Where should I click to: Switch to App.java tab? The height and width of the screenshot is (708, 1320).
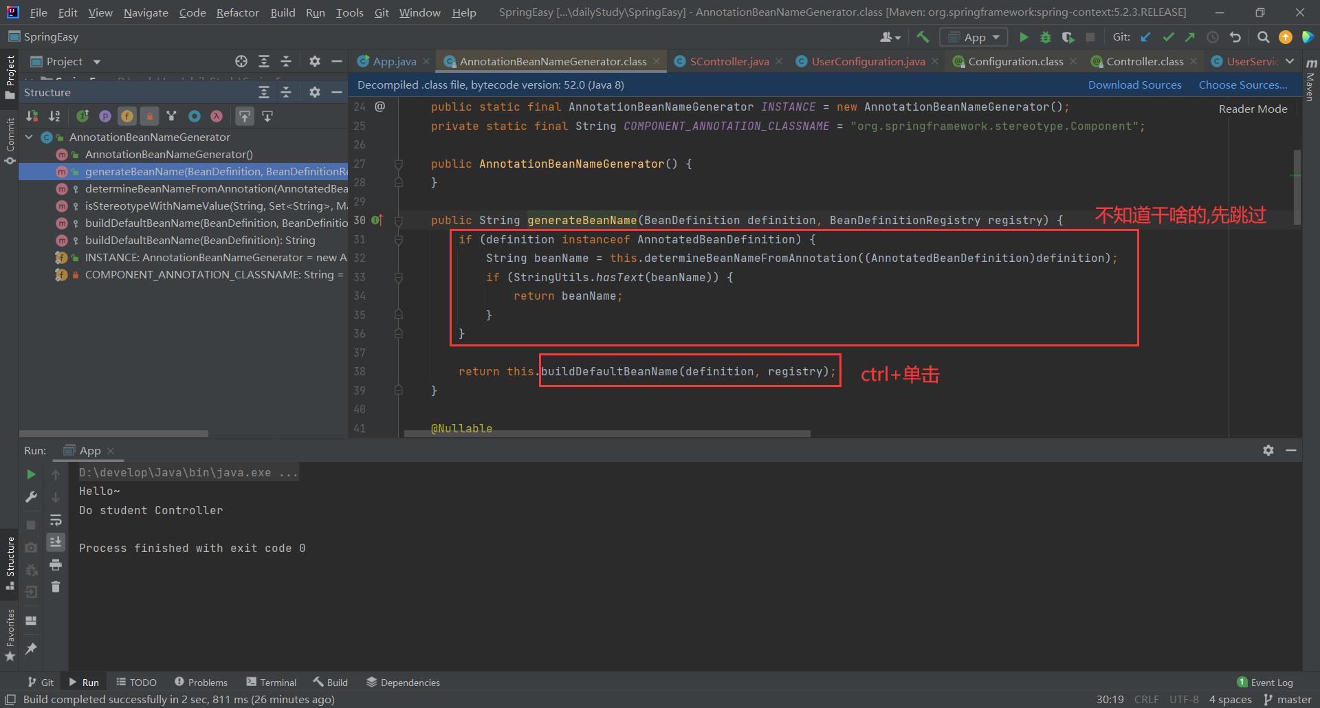pyautogui.click(x=394, y=61)
